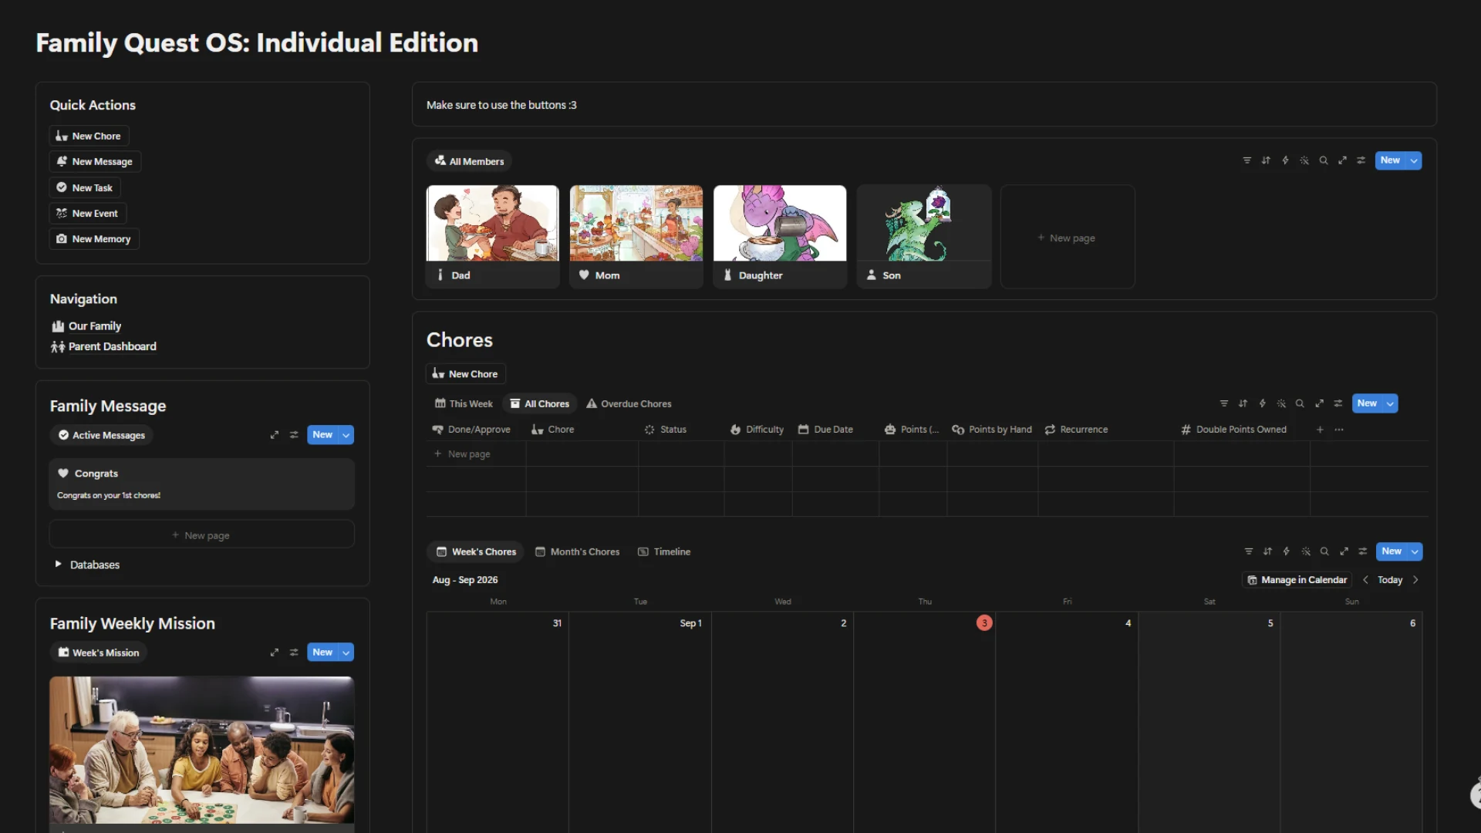Open All Members database full screen
Image resolution: width=1481 pixels, height=833 pixels.
click(1342, 160)
